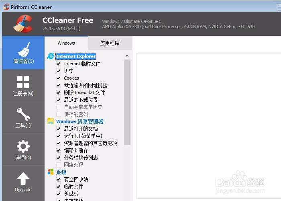Toggle 删除 Index.dat 文件 checkbox
The image size is (281, 201).
(59, 92)
